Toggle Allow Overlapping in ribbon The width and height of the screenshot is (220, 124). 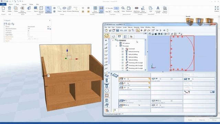(x=22, y=10)
